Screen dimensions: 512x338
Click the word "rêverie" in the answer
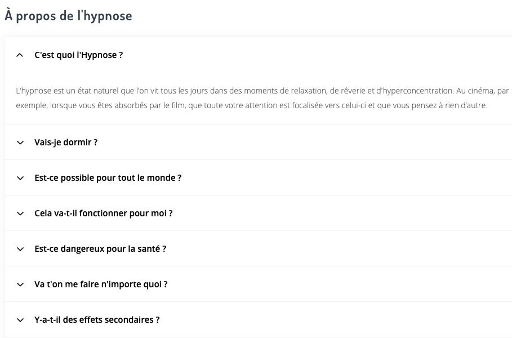(x=354, y=91)
